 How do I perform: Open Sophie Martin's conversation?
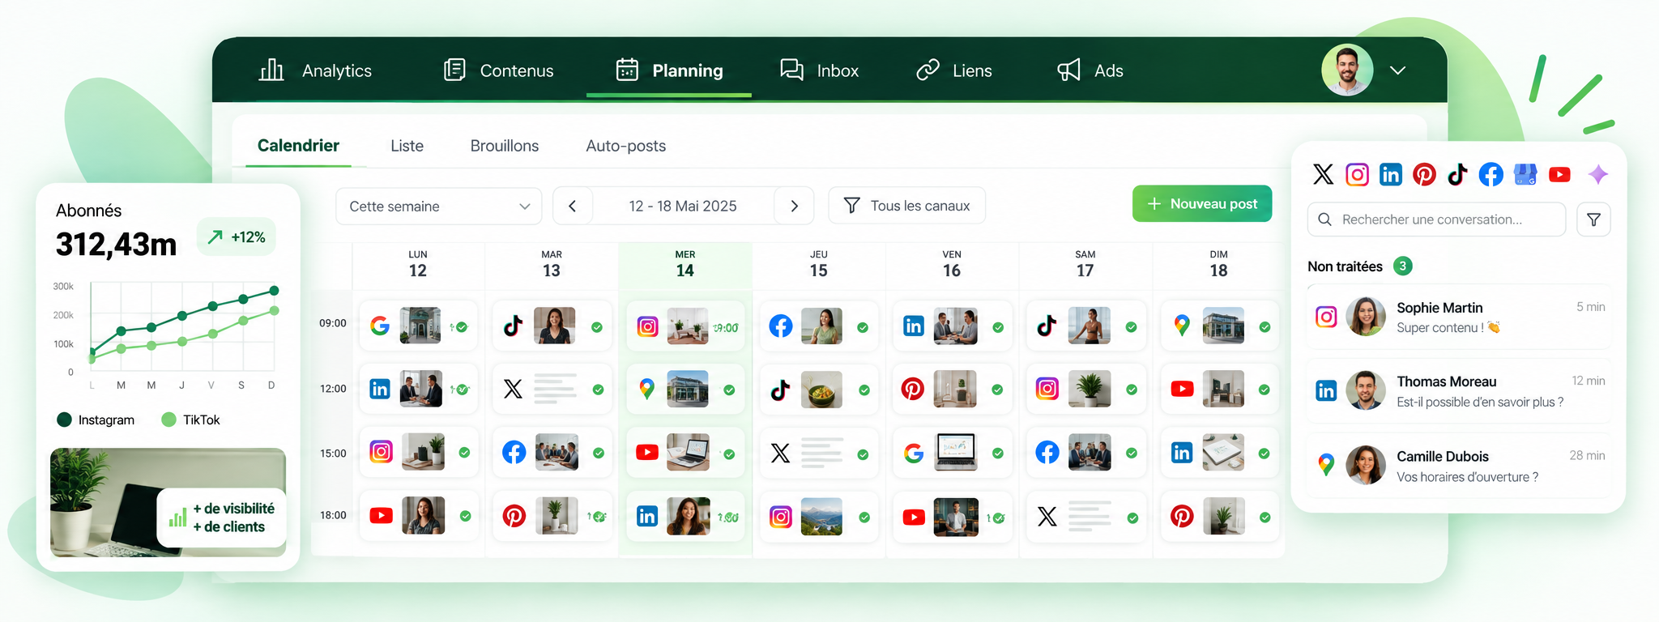coord(1459,317)
